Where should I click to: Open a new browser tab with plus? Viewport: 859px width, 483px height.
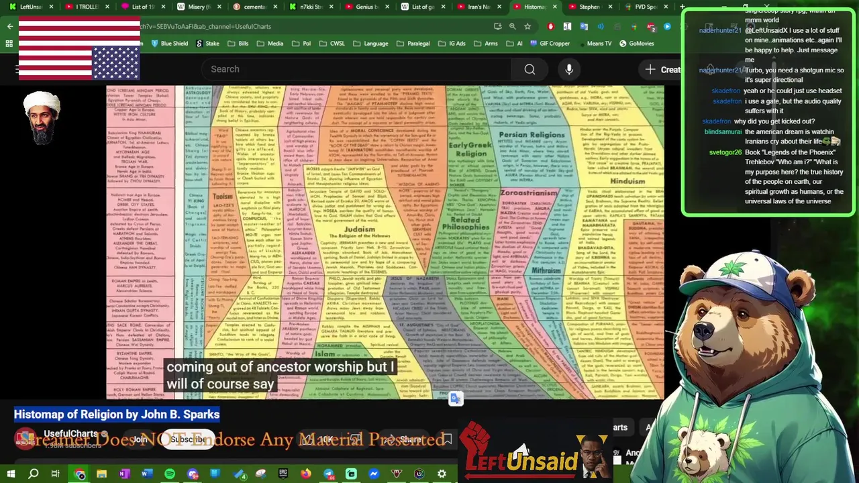683,7
